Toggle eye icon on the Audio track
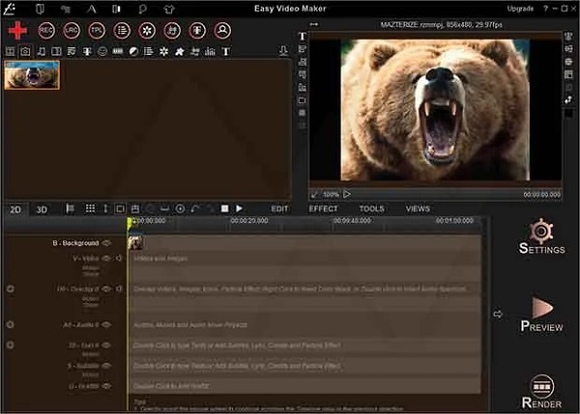580x414 pixels. tap(106, 324)
